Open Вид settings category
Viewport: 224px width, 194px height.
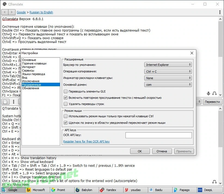41,78
